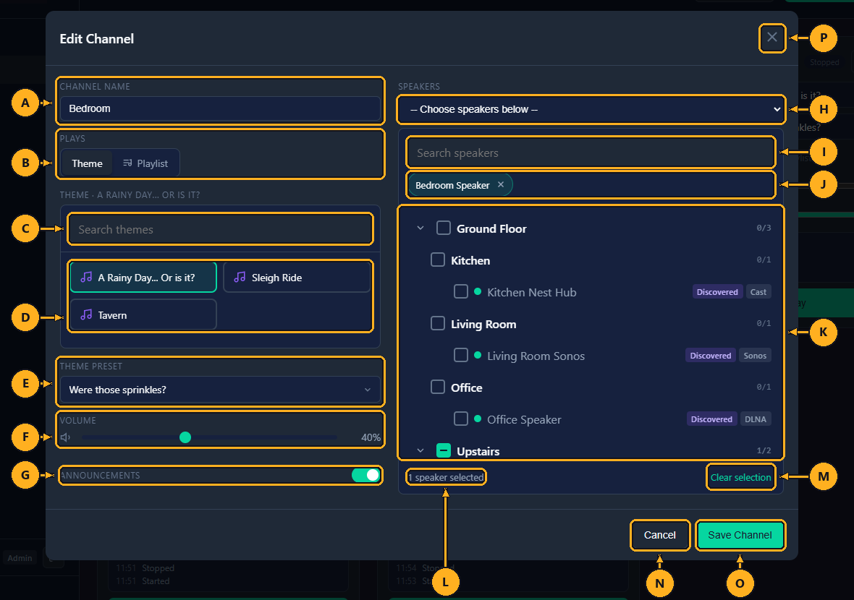Check the Kitchen Nest Hub checkbox
The height and width of the screenshot is (600, 854).
click(x=461, y=291)
